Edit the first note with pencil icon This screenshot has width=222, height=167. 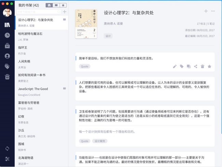point(175,66)
